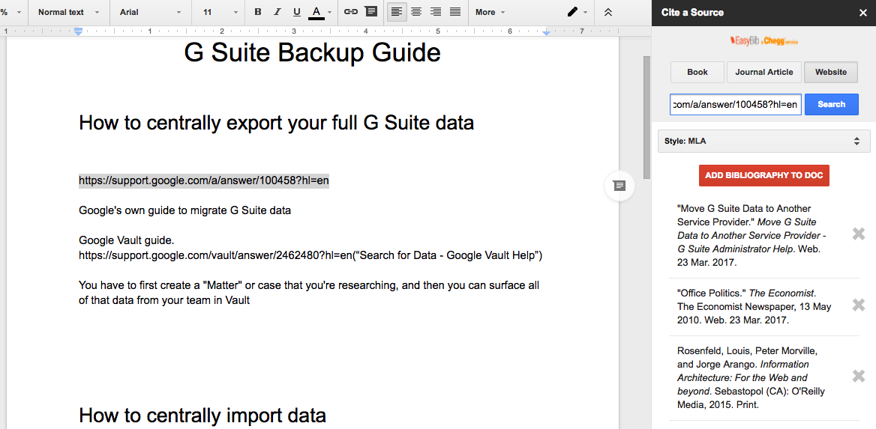The width and height of the screenshot is (876, 429).
Task: Toggle bold formatting
Action: tap(257, 12)
